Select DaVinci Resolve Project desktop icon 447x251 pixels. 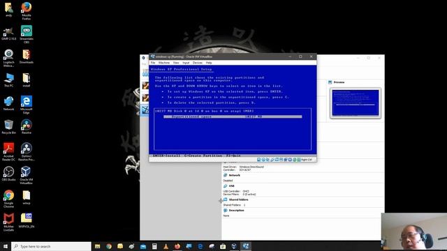click(27, 152)
